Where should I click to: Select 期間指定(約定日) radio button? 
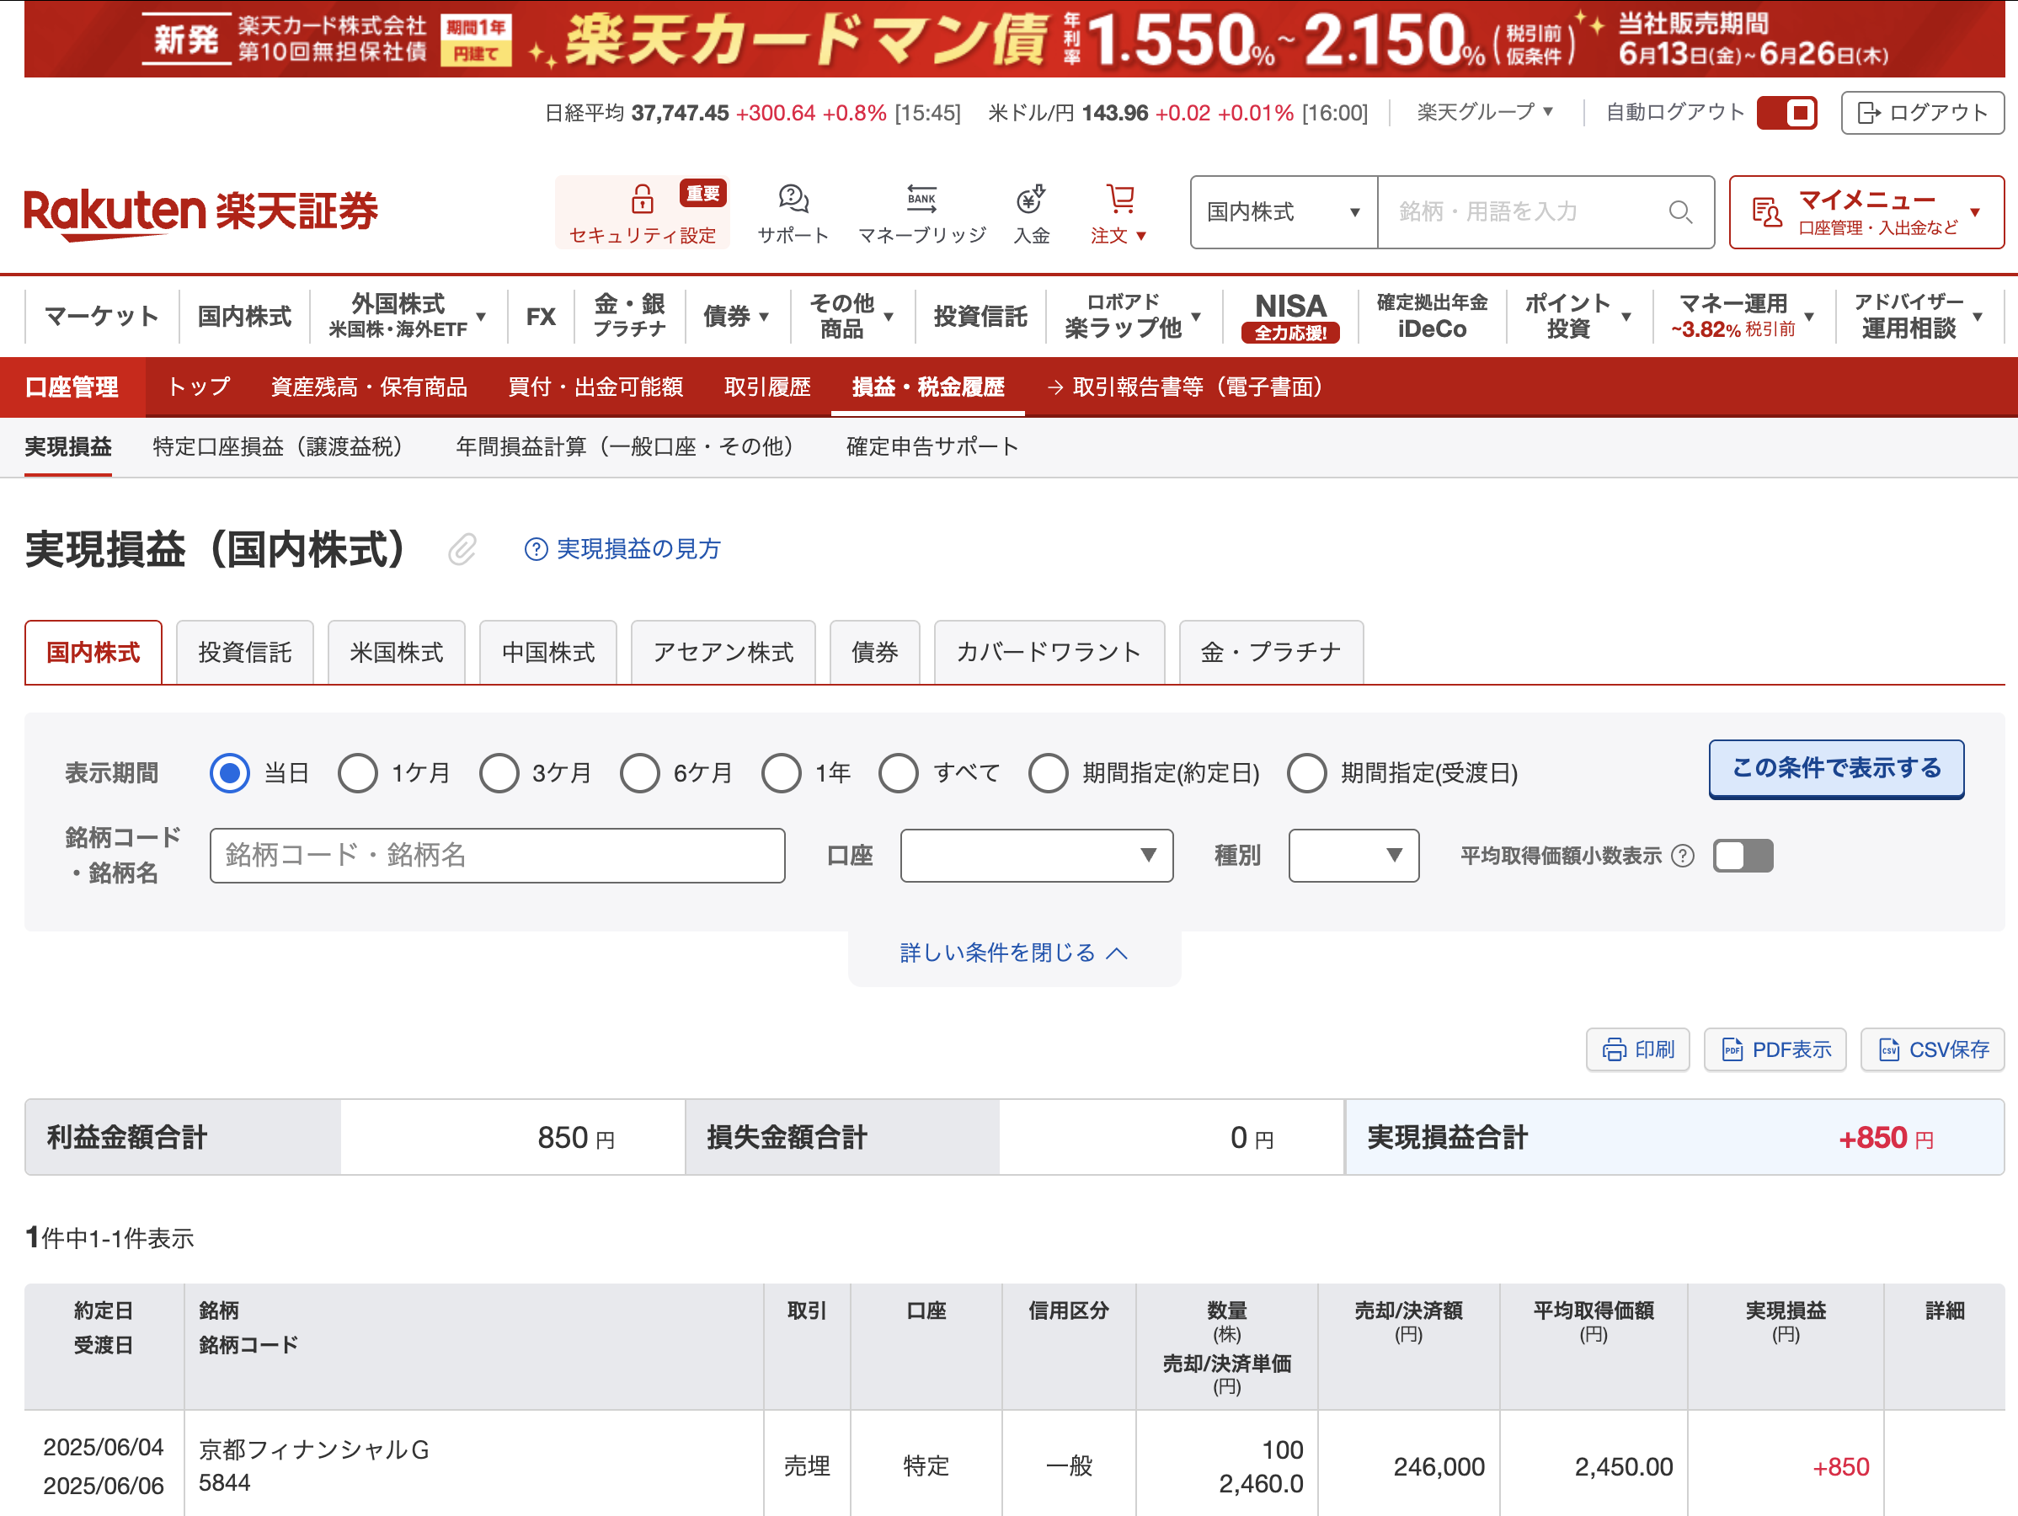coord(1049,773)
